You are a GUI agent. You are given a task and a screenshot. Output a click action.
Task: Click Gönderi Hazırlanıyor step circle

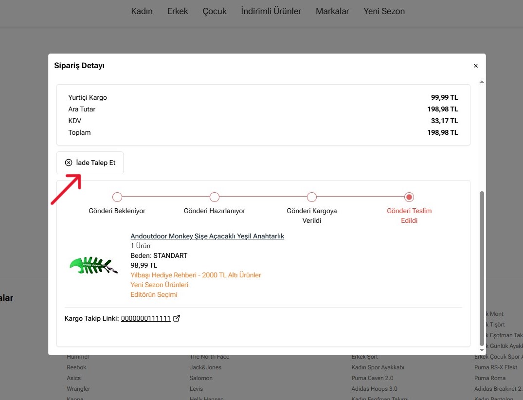pyautogui.click(x=215, y=197)
